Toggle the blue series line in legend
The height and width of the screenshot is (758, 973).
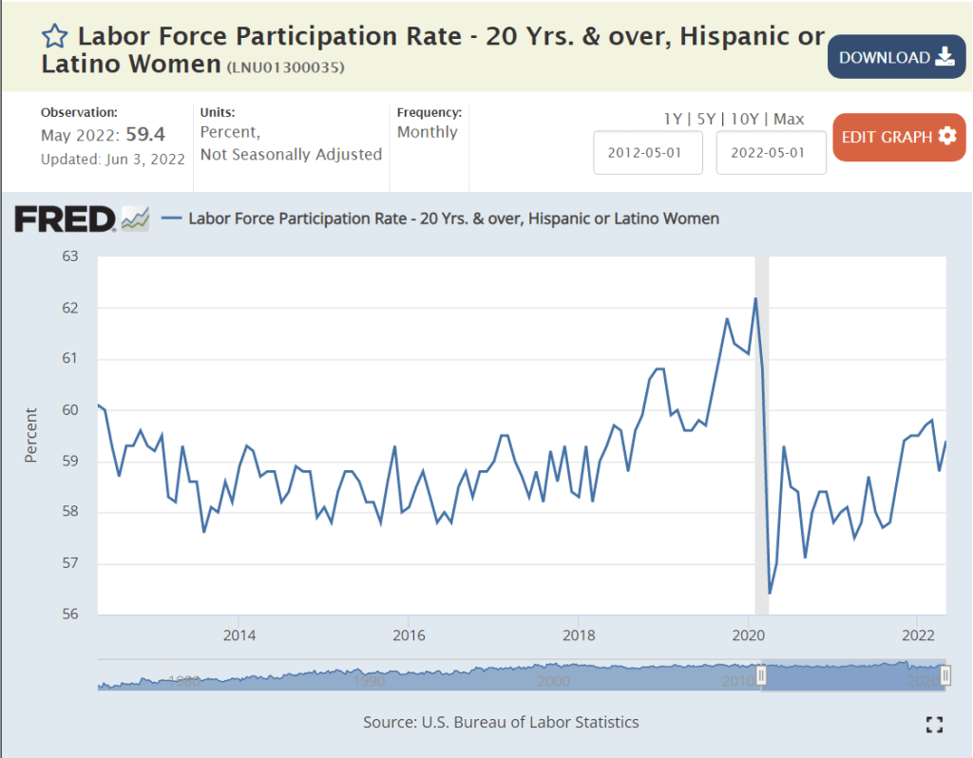(171, 218)
